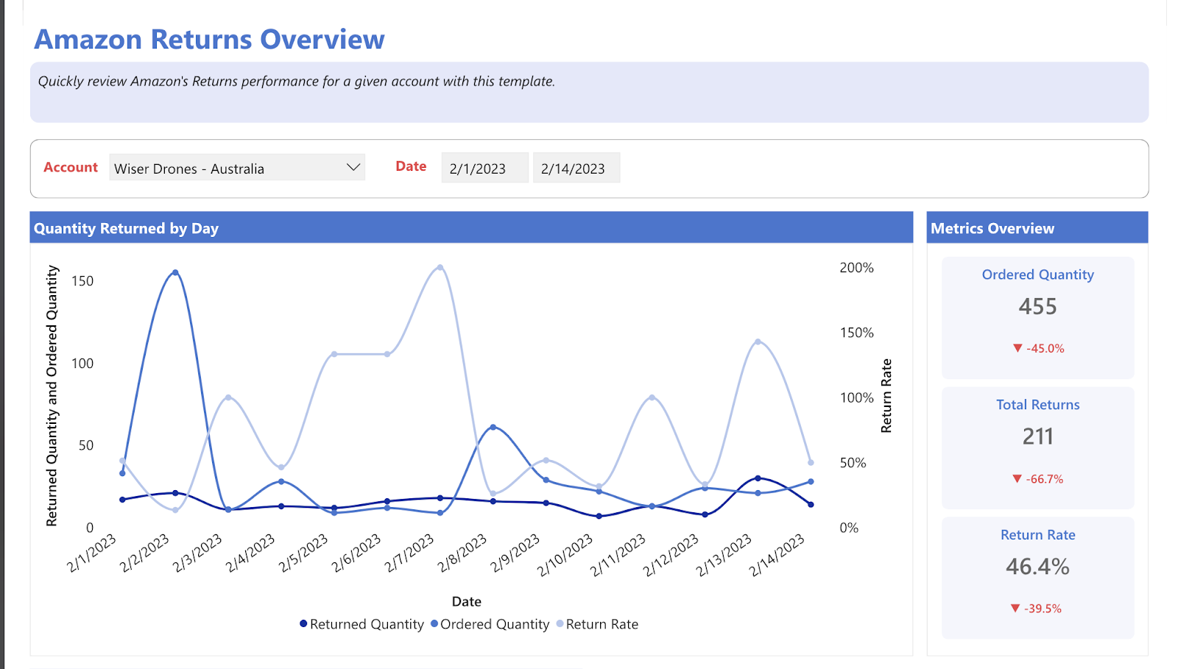Click the Account dropdown chevron arrow
This screenshot has width=1178, height=669.
pos(353,168)
